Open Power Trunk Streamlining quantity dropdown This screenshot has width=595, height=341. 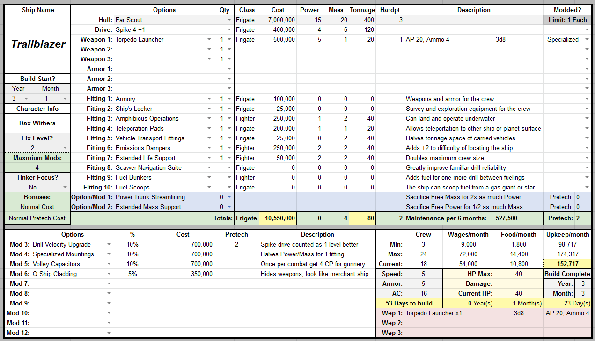coord(229,197)
